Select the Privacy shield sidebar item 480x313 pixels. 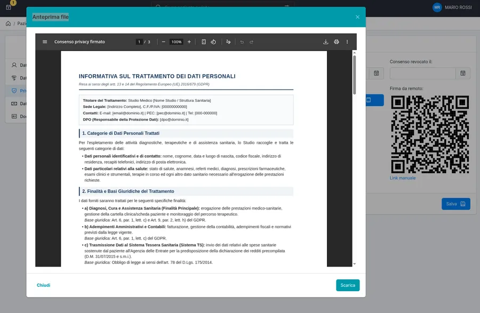[x=14, y=91]
